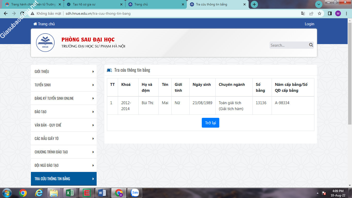Image resolution: width=352 pixels, height=198 pixels.
Task: Click the HNUE logo
Action: tap(45, 43)
